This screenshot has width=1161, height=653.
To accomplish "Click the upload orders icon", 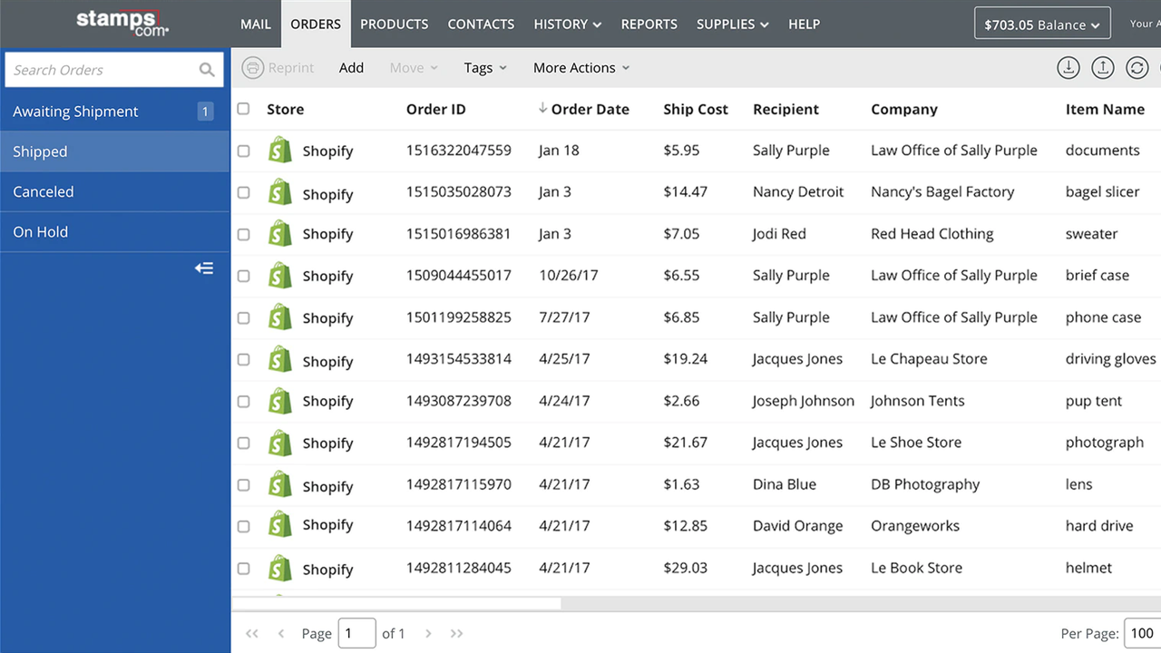I will point(1102,67).
